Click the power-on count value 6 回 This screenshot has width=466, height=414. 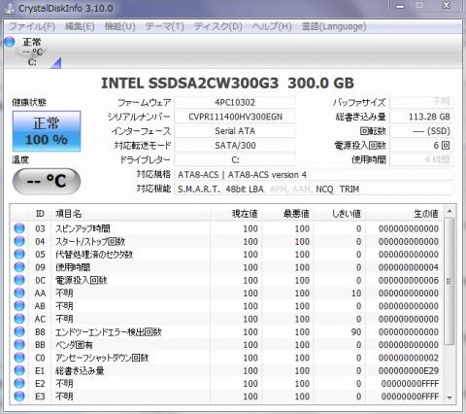pos(421,145)
